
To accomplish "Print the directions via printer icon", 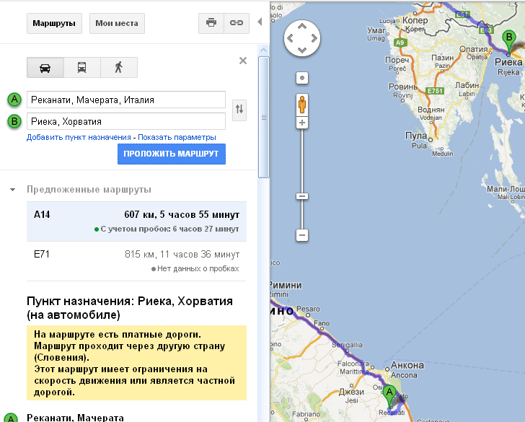I will [211, 23].
